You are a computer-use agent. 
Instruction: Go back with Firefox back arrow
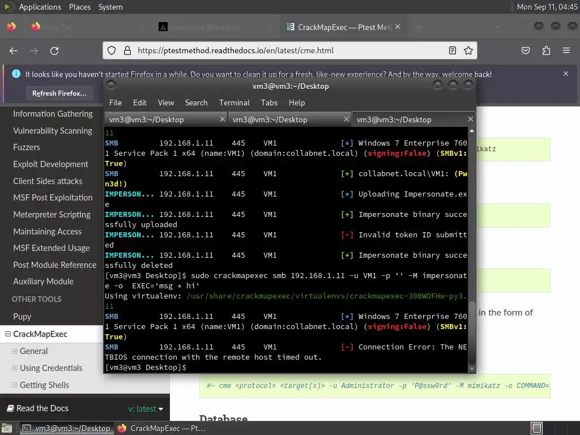[14, 50]
